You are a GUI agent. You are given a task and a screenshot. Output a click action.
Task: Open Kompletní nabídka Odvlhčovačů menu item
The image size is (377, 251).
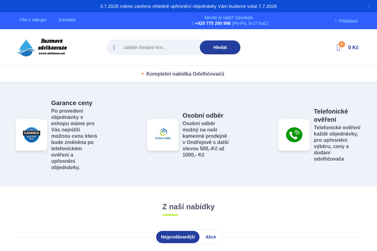pos(185,74)
